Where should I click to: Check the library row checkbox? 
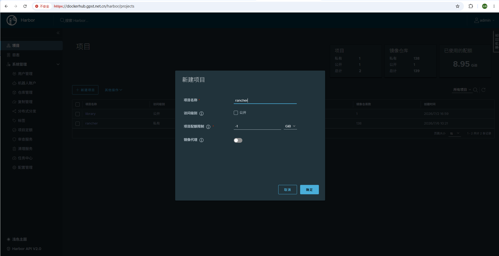tap(78, 114)
